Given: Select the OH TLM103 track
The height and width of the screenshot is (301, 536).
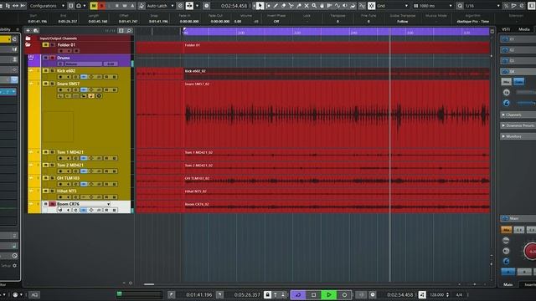Looking at the screenshot, I should coord(68,178).
